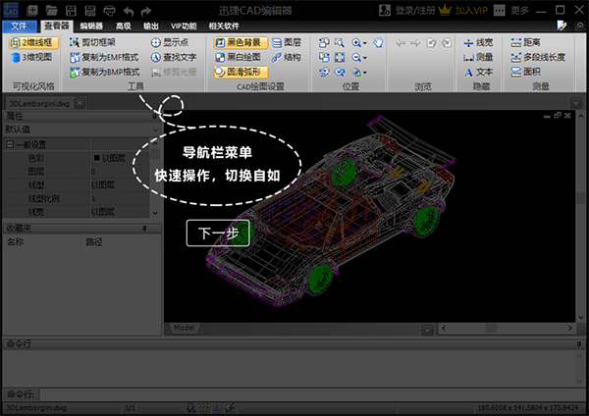Open the layout tabs dropdown beside Model
This screenshot has height=416, width=589.
click(427, 330)
